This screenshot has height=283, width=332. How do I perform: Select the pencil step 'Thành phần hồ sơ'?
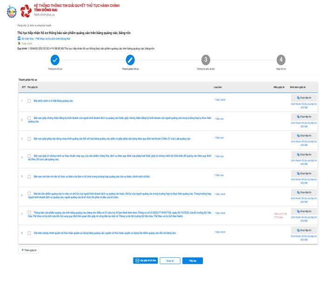[x=130, y=60]
